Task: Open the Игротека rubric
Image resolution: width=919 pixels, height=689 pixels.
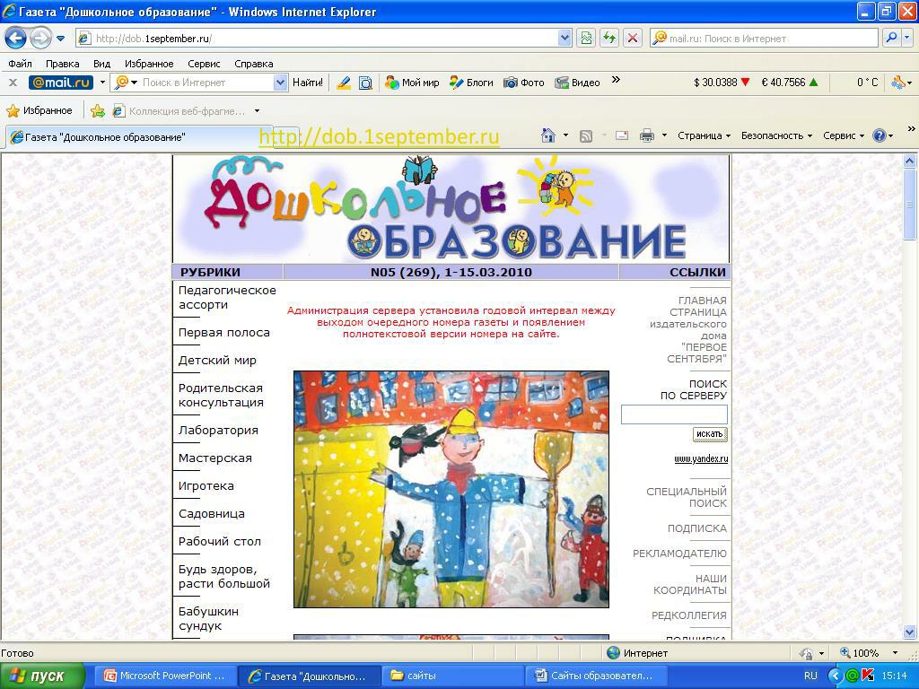Action: (x=206, y=485)
